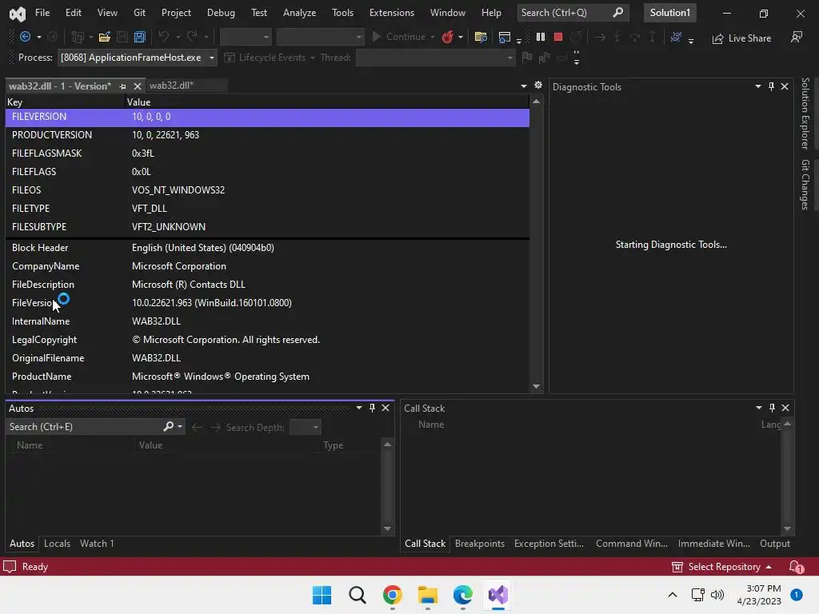The width and height of the screenshot is (819, 614).
Task: Pin the wab32.dll Version tab
Action: pyautogui.click(x=122, y=86)
